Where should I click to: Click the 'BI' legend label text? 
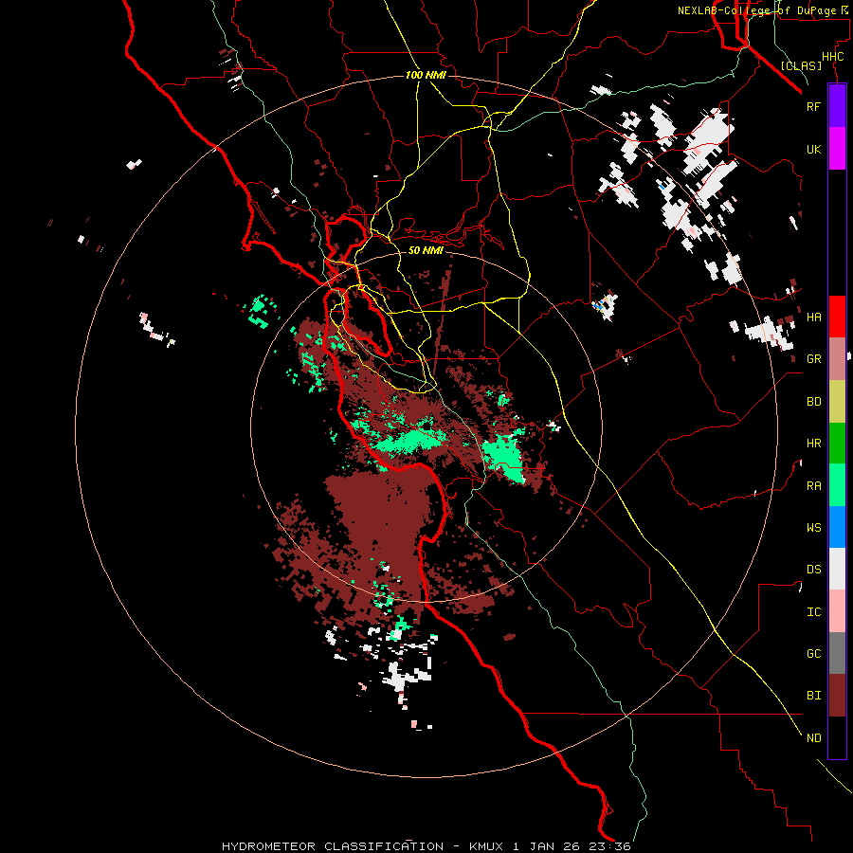[813, 696]
